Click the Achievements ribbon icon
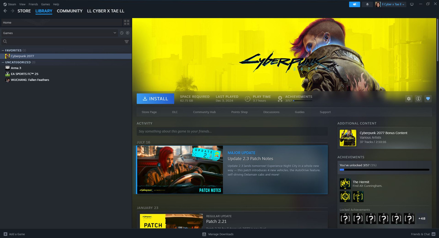This screenshot has width=439, height=238. [280, 99]
